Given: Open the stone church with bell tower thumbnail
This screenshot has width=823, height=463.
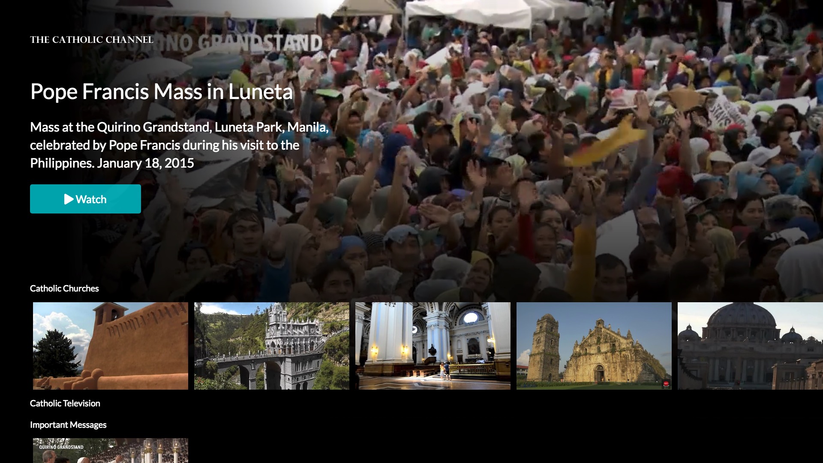Looking at the screenshot, I should click(x=594, y=346).
